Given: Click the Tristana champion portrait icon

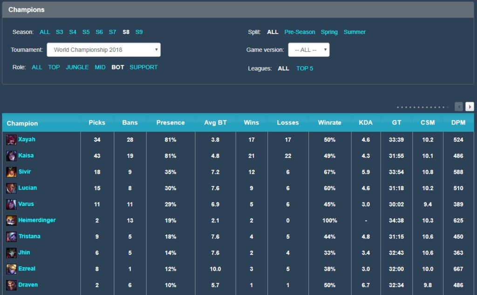Looking at the screenshot, I should click(11, 237).
